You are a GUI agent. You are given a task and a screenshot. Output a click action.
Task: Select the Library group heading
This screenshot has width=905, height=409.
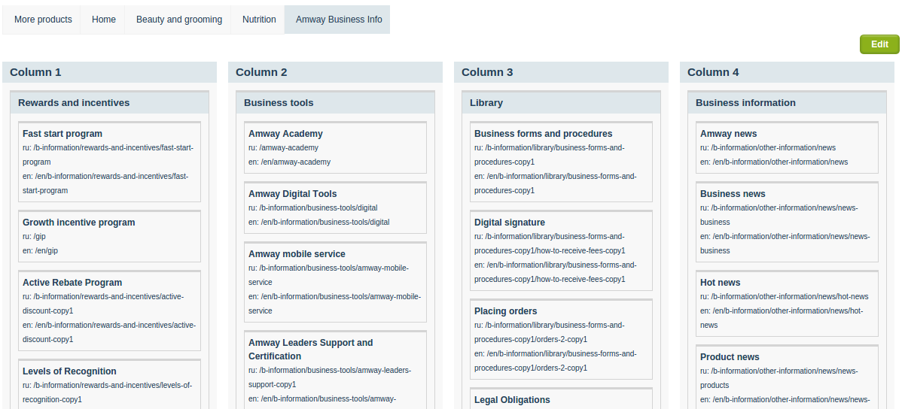(562, 102)
